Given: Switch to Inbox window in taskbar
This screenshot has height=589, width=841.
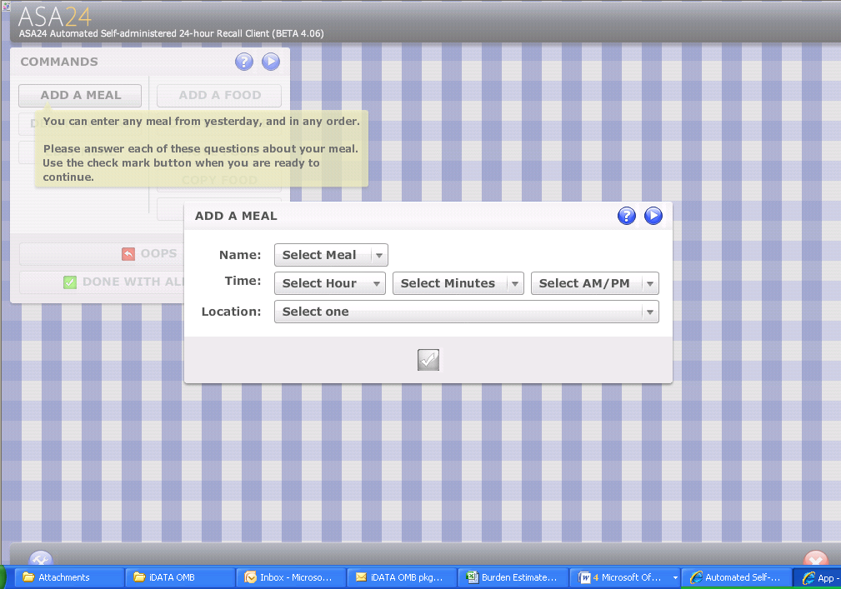Looking at the screenshot, I should (x=289, y=577).
